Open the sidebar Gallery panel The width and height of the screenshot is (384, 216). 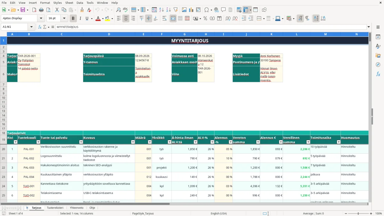click(x=378, y=56)
